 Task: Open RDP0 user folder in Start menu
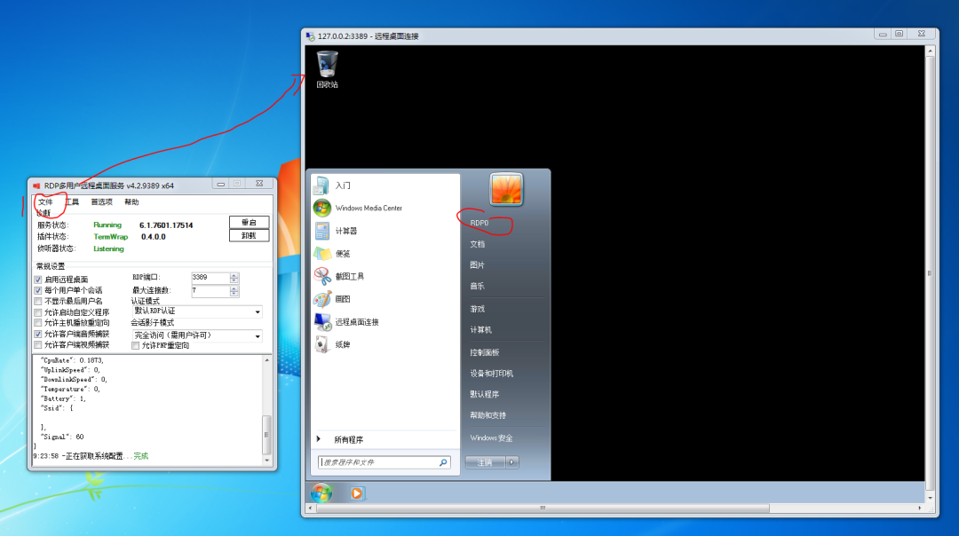click(x=479, y=223)
